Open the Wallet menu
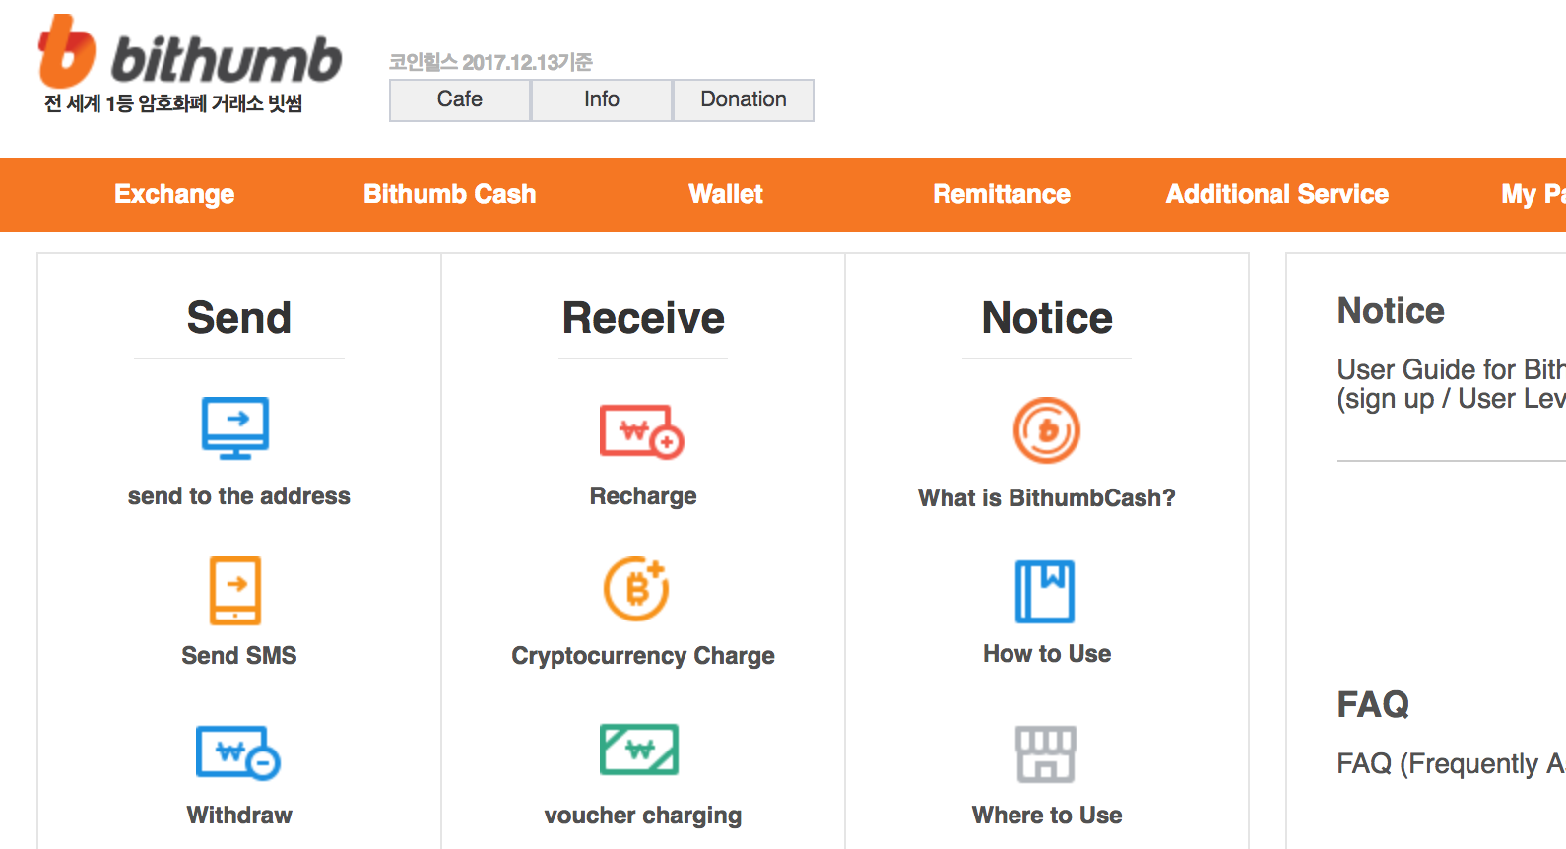The height and width of the screenshot is (849, 1566). pos(726,194)
